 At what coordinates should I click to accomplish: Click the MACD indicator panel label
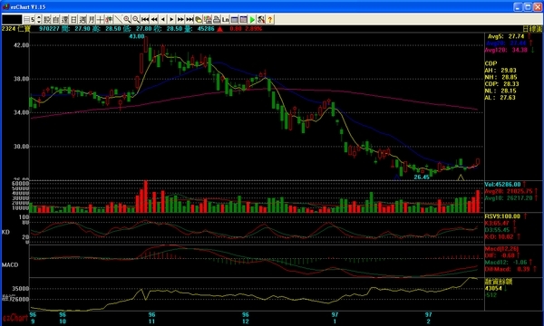(10, 264)
